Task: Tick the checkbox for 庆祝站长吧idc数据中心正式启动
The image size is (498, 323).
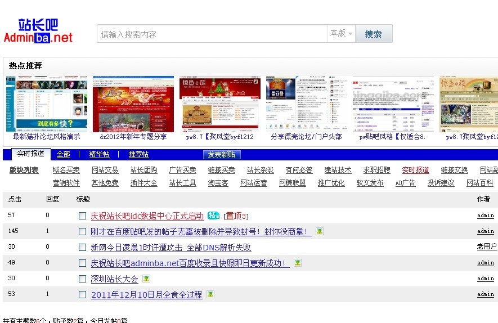Action: 82,216
